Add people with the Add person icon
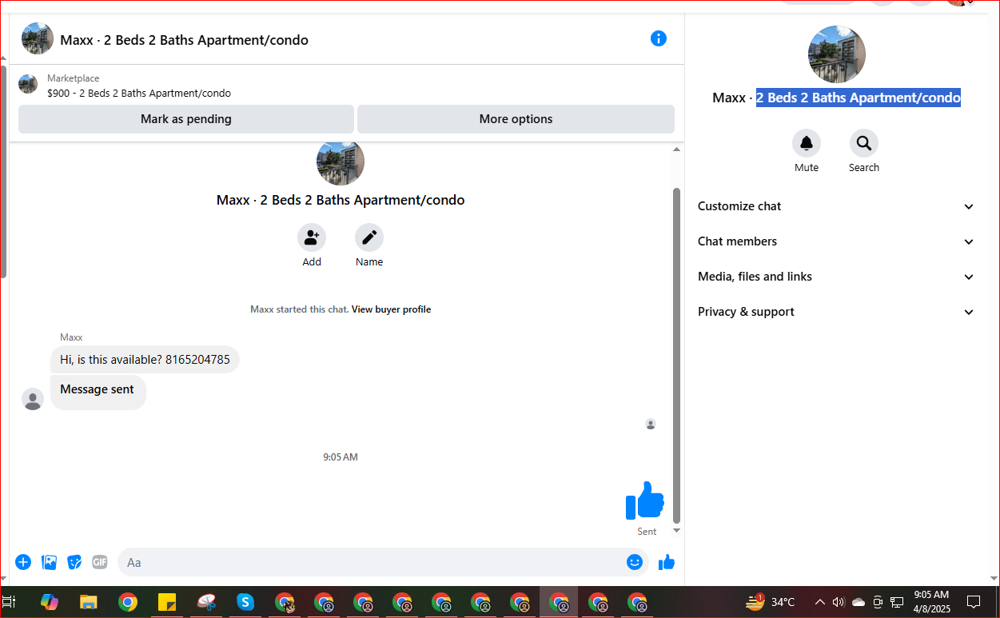 point(312,237)
